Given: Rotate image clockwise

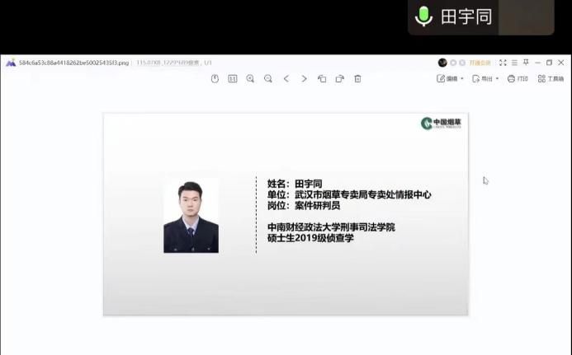Looking at the screenshot, I should (339, 79).
